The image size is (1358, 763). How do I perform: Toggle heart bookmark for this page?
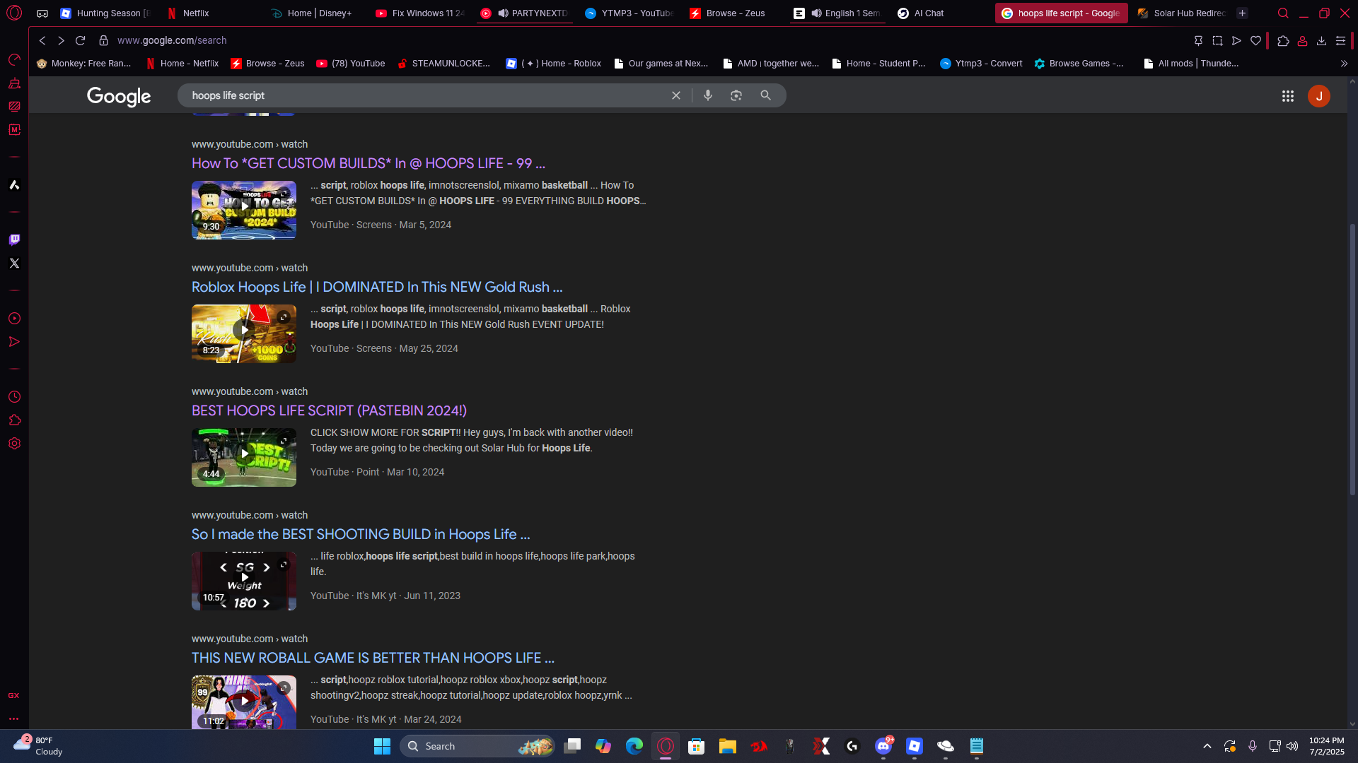[x=1255, y=41]
